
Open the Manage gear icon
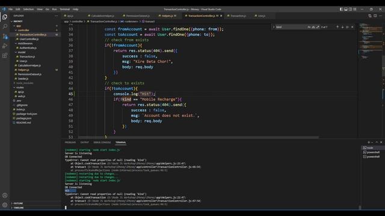(5, 205)
